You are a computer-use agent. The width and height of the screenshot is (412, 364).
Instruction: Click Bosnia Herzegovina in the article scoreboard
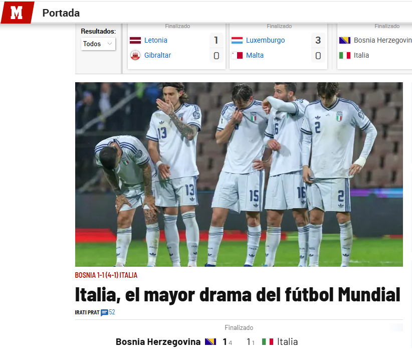(x=158, y=341)
